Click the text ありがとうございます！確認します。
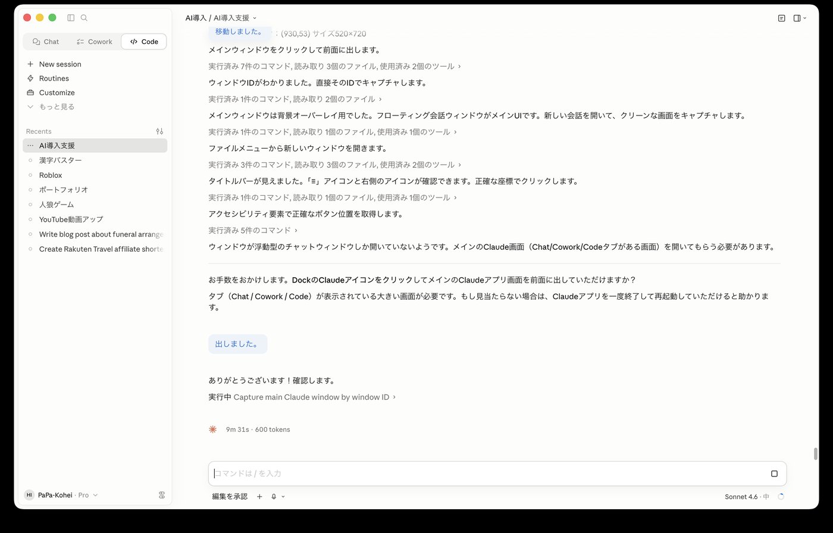Image resolution: width=833 pixels, height=533 pixels. click(272, 381)
